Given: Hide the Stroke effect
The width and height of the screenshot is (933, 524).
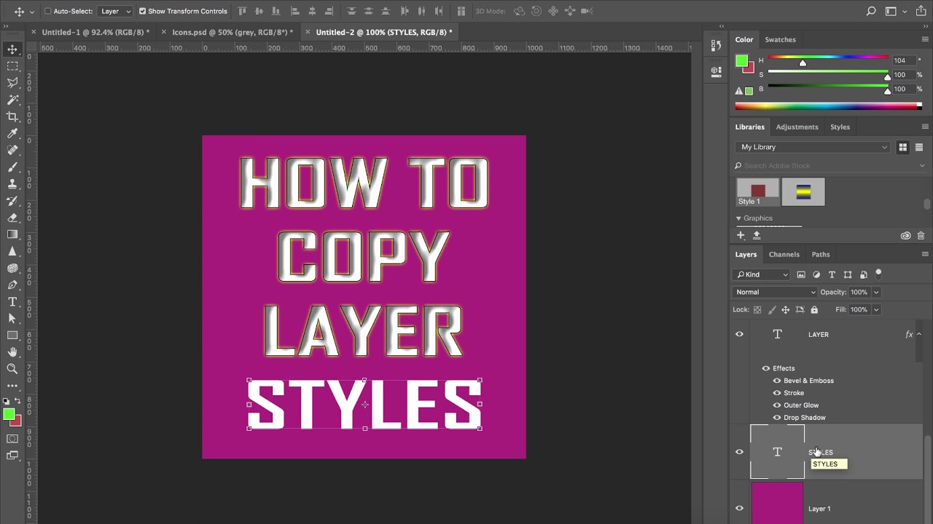Looking at the screenshot, I should tap(777, 393).
